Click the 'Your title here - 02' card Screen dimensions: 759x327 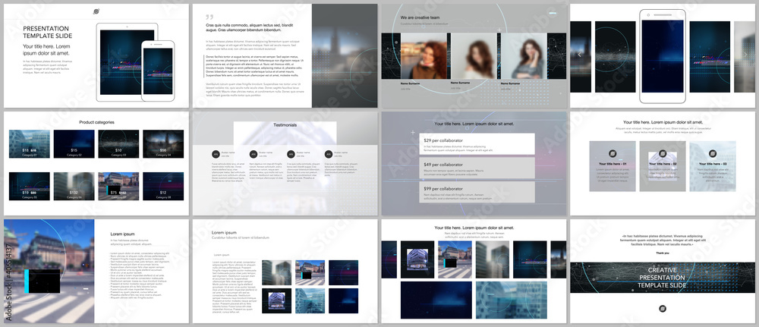(x=663, y=166)
